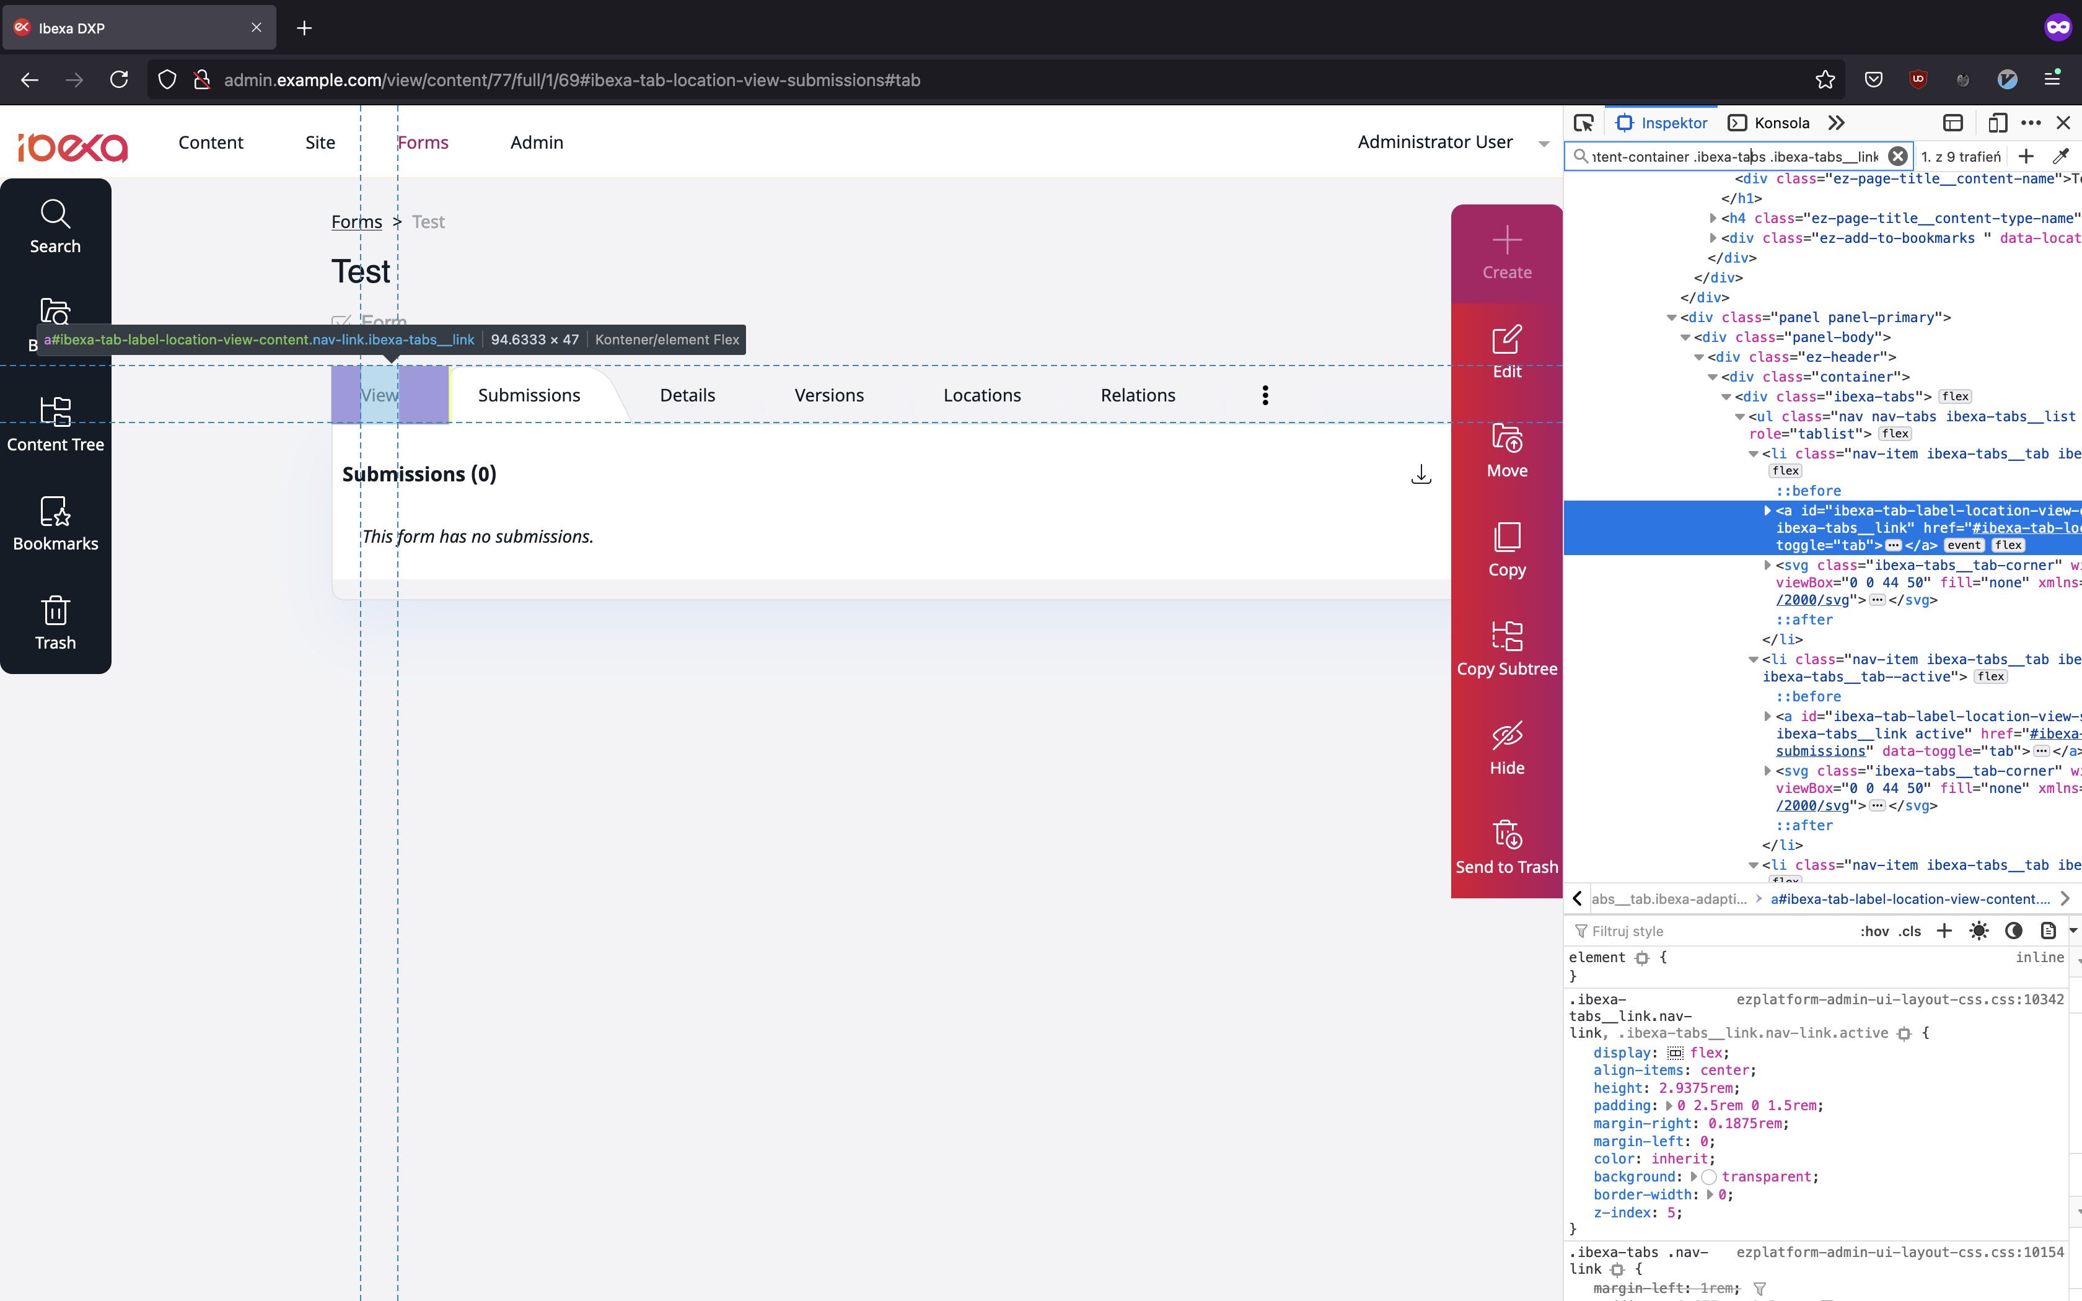Clear the Inspector search field
This screenshot has width=2082, height=1301.
pos(1897,157)
